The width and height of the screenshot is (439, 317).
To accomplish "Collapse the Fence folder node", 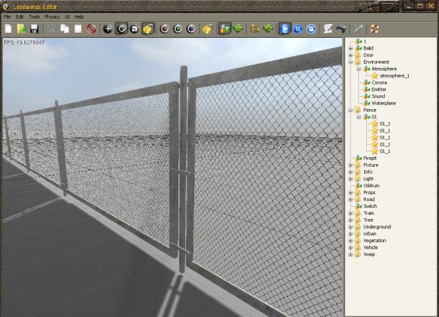I will click(x=350, y=110).
